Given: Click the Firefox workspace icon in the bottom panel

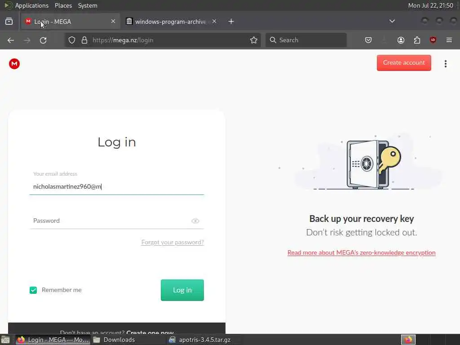Looking at the screenshot, I should 408,340.
